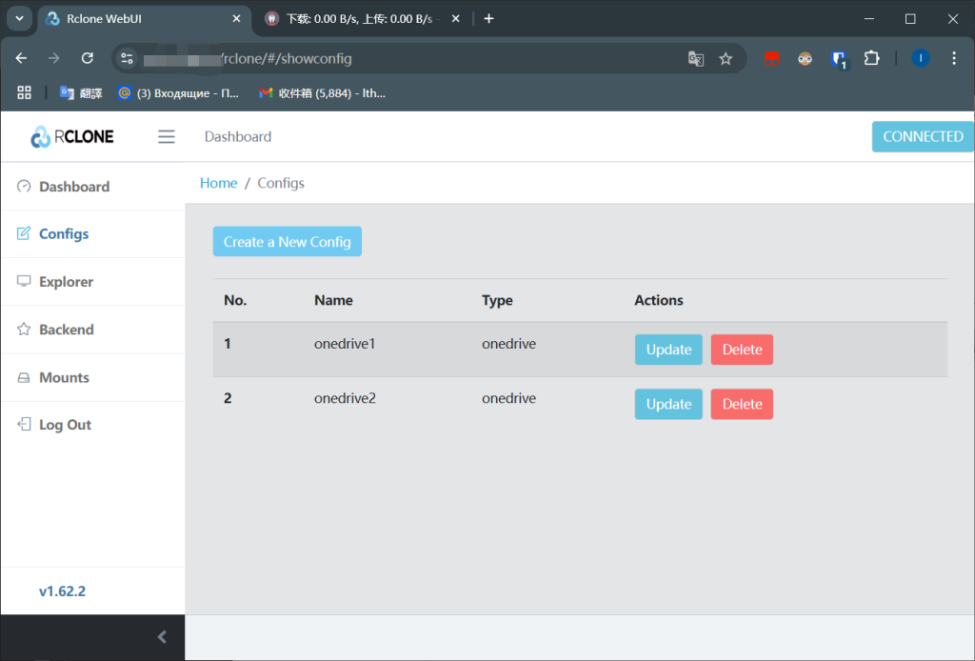Open the Google Translate icon in address bar
The height and width of the screenshot is (661, 975).
[x=696, y=58]
